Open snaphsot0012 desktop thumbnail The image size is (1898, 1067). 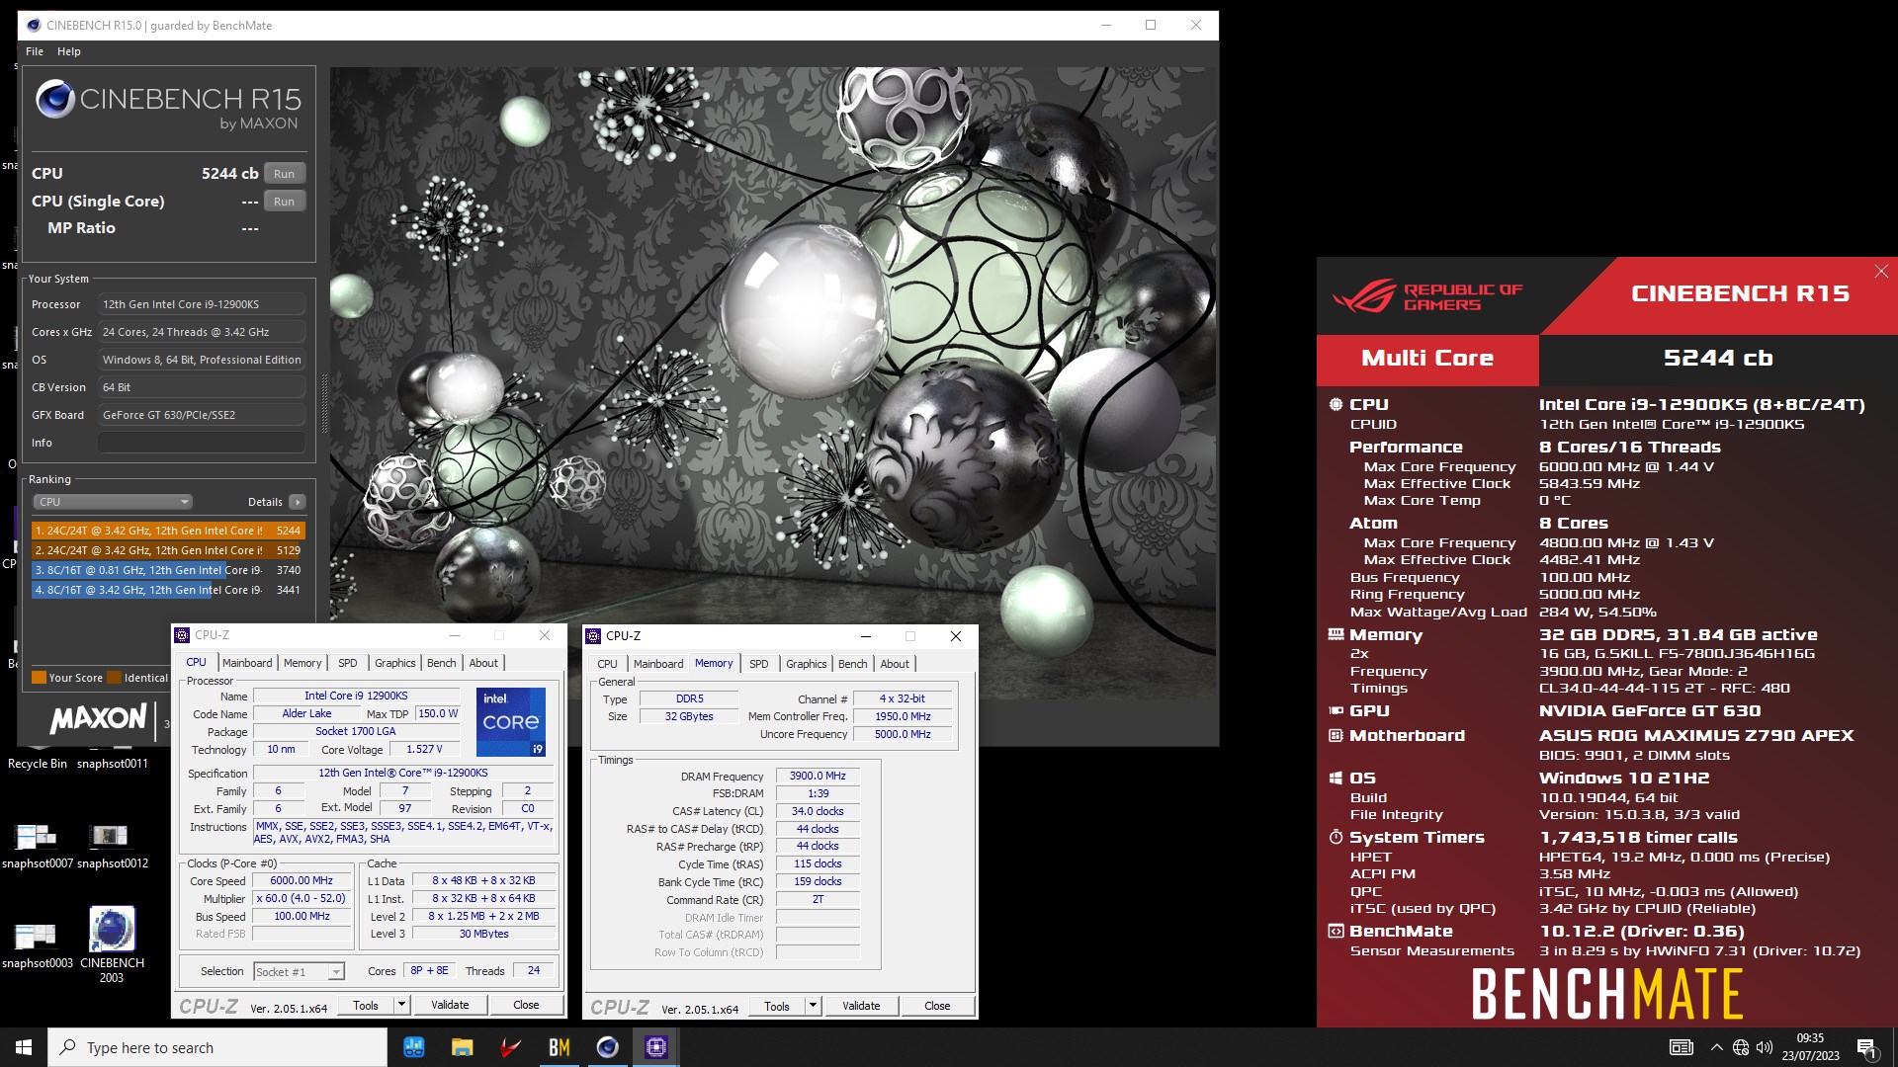(112, 845)
